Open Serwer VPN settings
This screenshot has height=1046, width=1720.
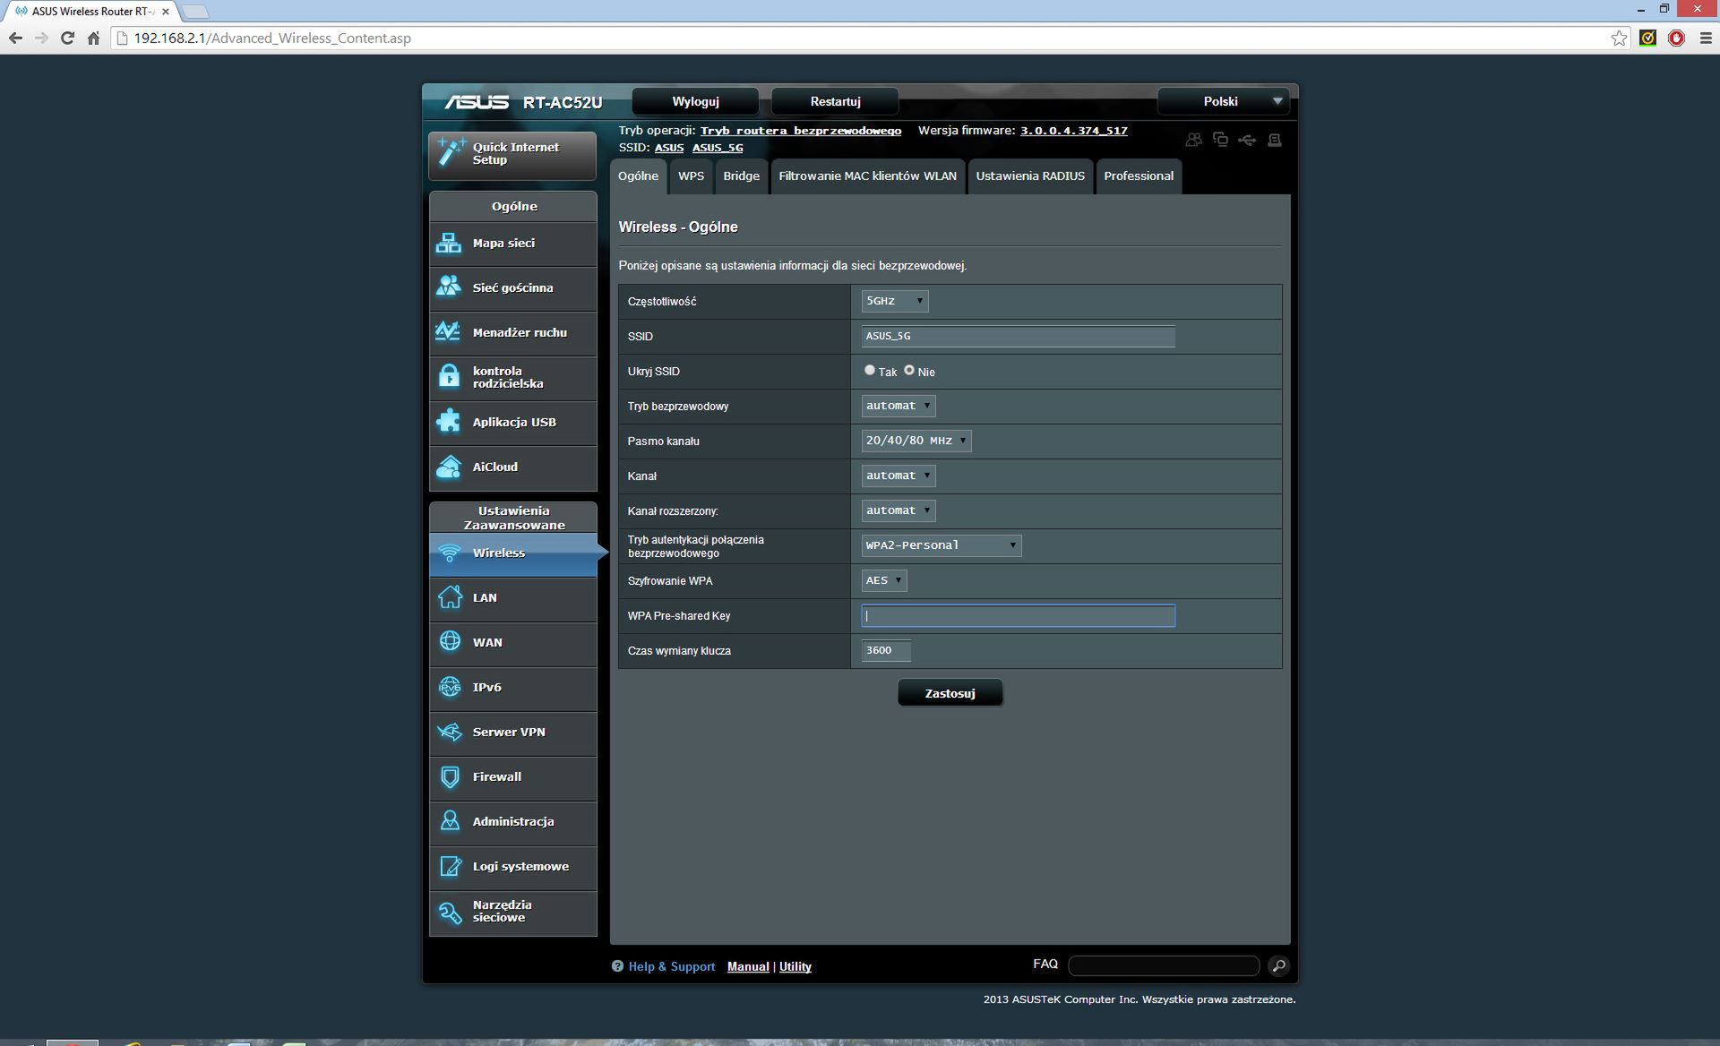pos(512,733)
